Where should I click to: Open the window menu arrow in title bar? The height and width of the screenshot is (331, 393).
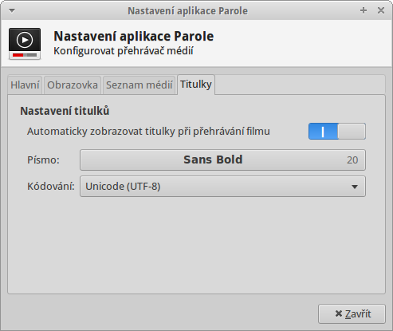12,11
